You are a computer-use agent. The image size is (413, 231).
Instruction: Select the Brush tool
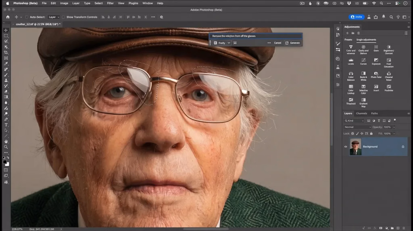(x=6, y=75)
